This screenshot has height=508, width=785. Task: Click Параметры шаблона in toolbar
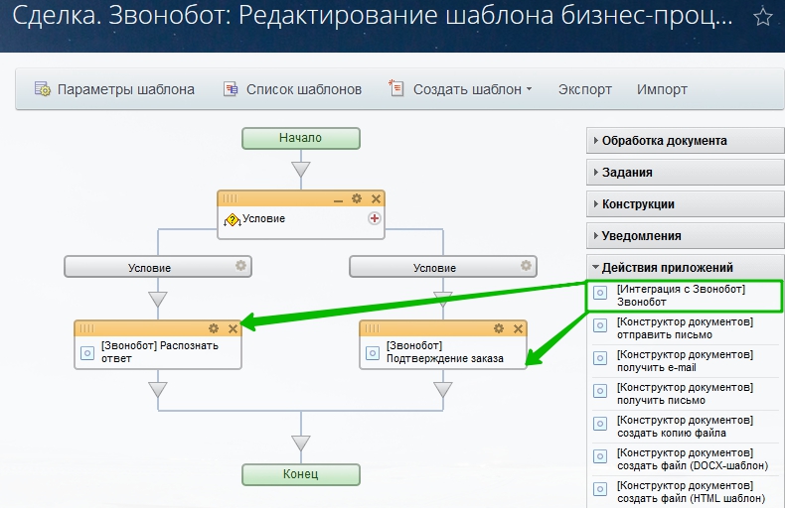pyautogui.click(x=114, y=89)
